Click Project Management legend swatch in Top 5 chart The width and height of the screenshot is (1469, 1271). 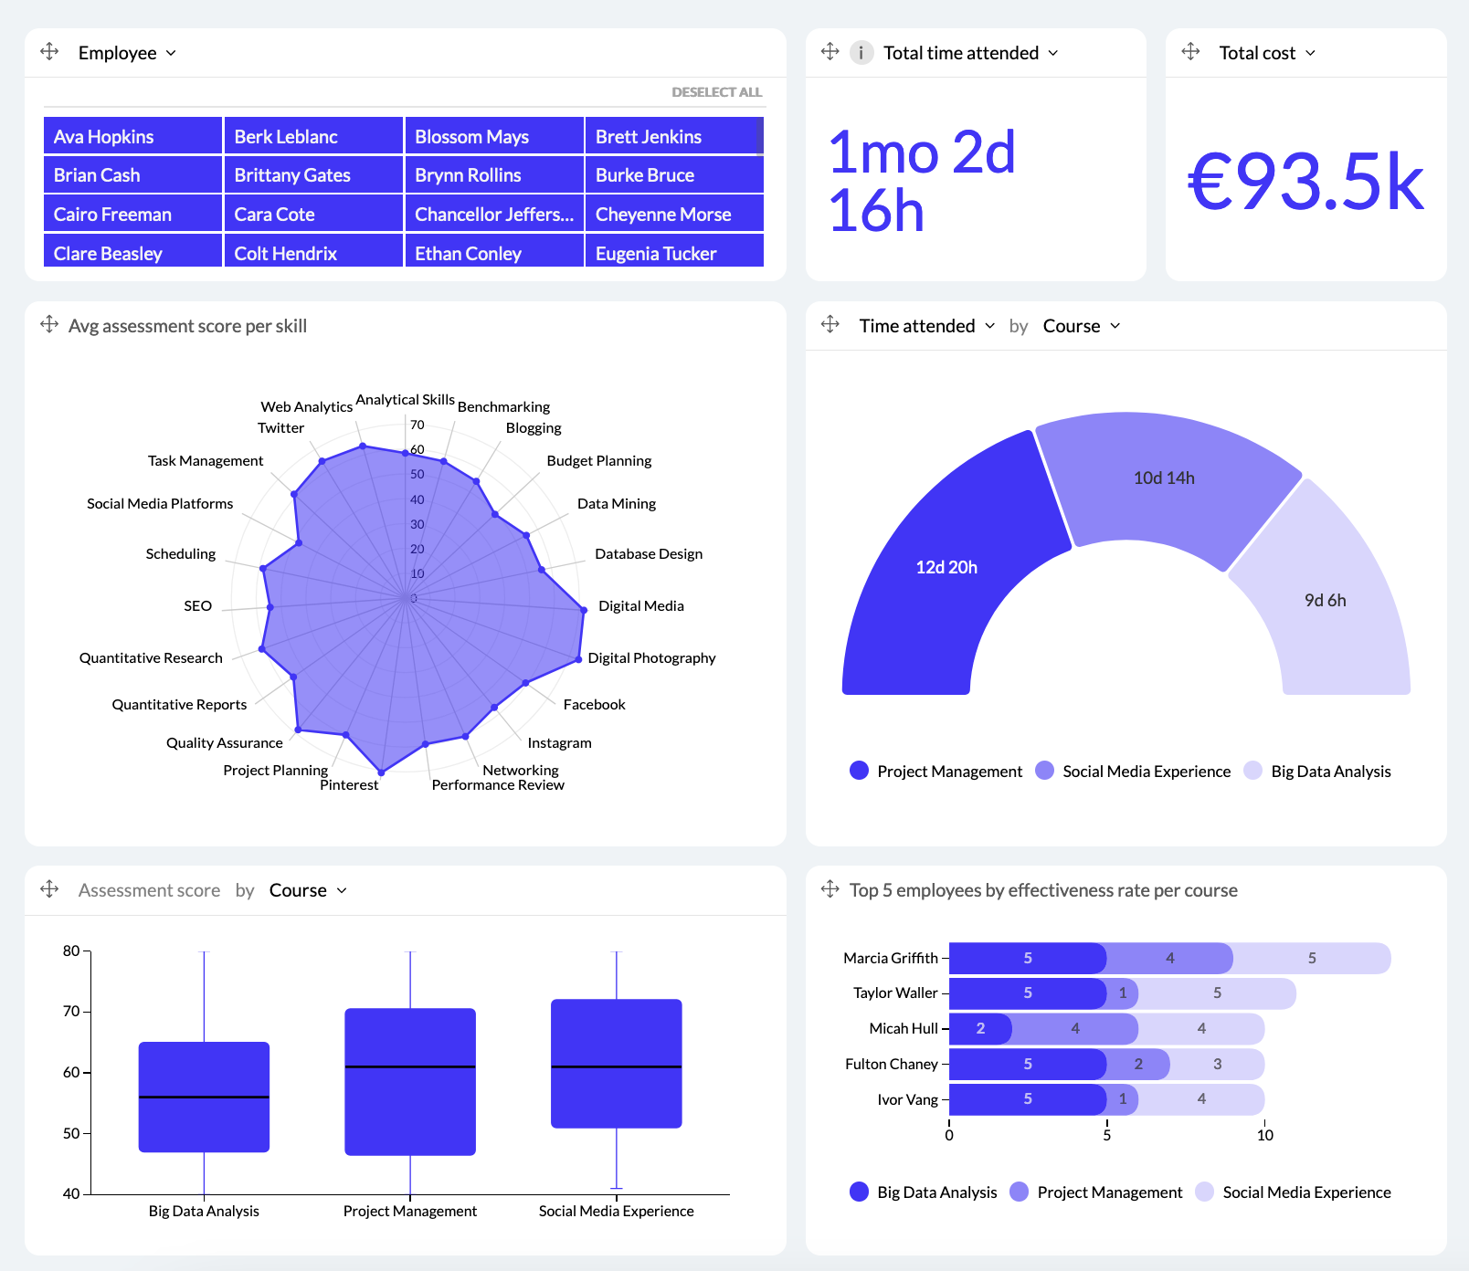pyautogui.click(x=1019, y=1192)
